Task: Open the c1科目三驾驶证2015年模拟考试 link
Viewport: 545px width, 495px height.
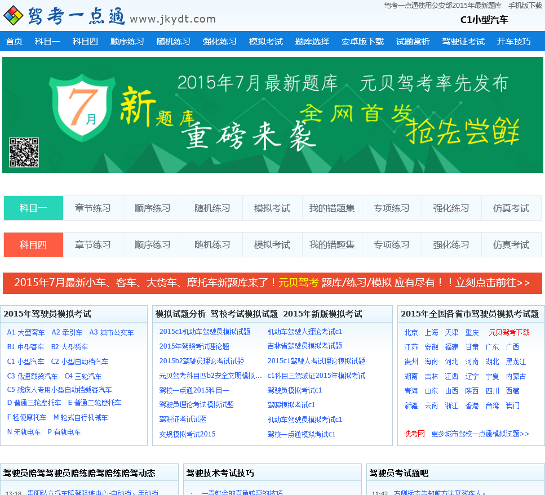Action: (316, 376)
